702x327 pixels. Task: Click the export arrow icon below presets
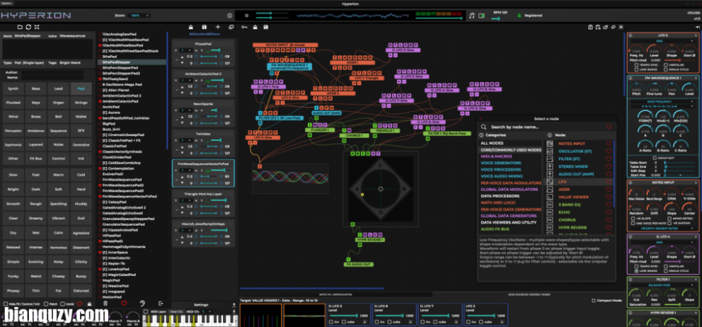point(161,303)
